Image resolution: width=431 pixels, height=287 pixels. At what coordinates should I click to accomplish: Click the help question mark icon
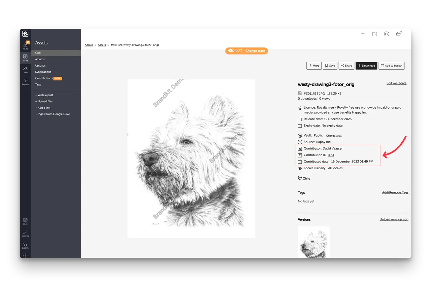[x=25, y=255]
